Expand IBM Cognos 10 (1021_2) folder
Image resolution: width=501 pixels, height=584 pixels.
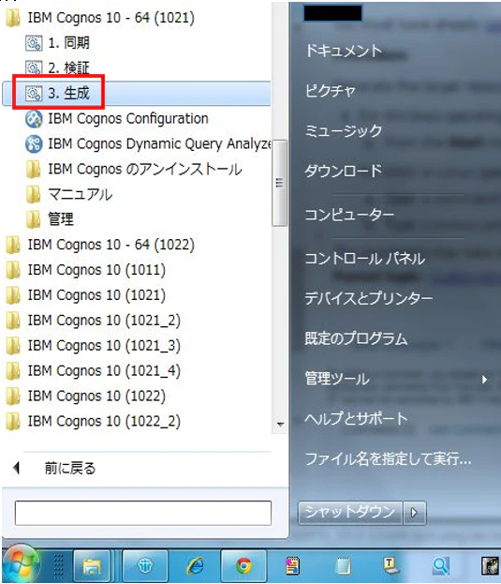pos(93,321)
